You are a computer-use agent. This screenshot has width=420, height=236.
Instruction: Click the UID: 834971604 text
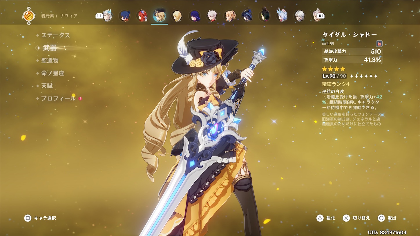coord(387,233)
